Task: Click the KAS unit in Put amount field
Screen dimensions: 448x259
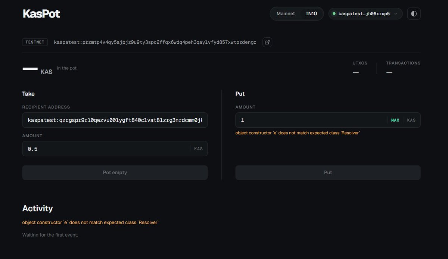Action: pyautogui.click(x=411, y=120)
